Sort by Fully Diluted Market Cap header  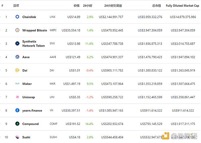tap(181, 6)
